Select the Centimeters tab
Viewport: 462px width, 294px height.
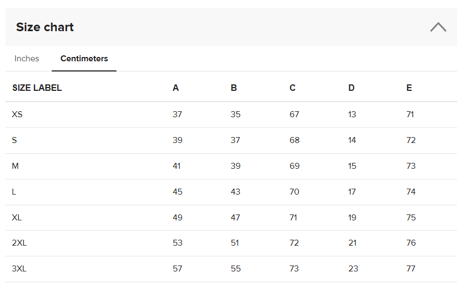tap(84, 59)
